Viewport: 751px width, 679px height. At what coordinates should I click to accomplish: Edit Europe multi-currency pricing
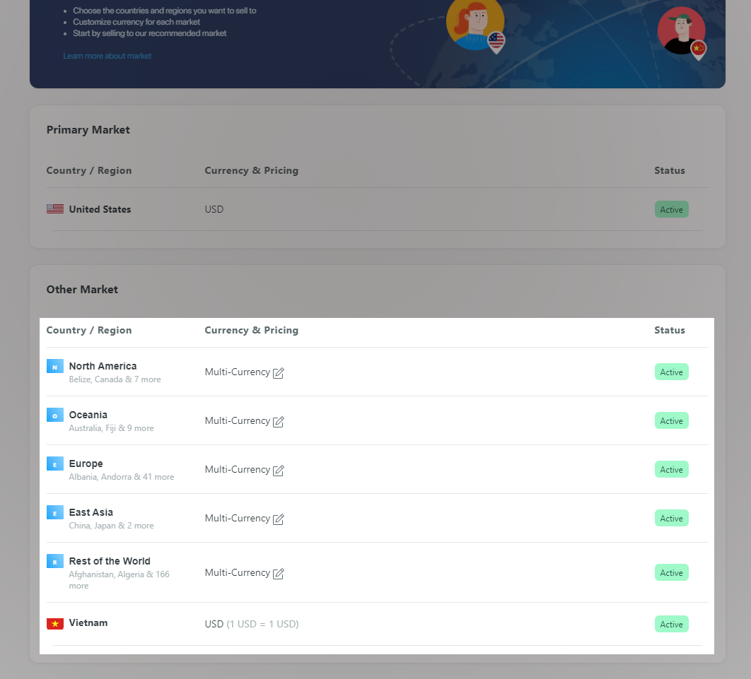coord(279,471)
